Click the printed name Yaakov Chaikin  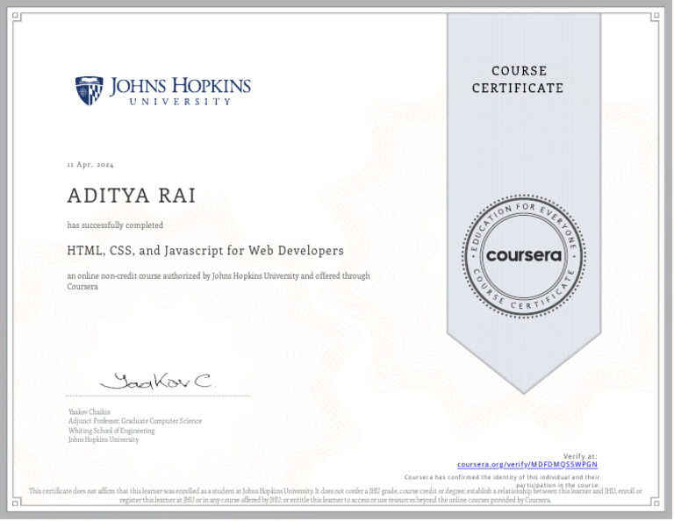tap(90, 412)
